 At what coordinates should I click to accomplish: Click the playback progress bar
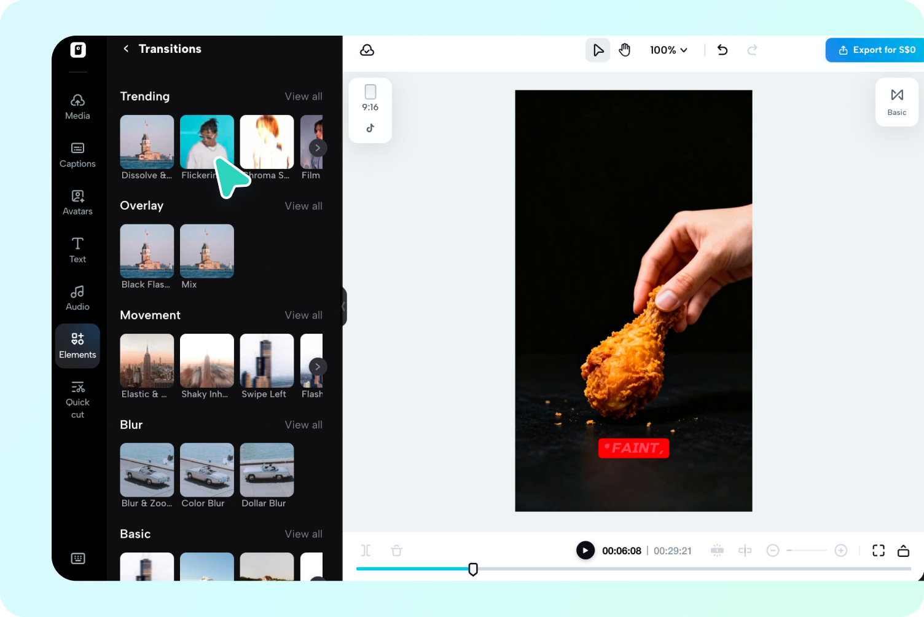coord(633,569)
